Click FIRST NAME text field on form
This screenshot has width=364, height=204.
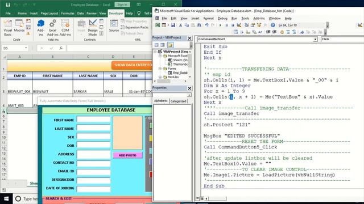[x=93, y=120]
